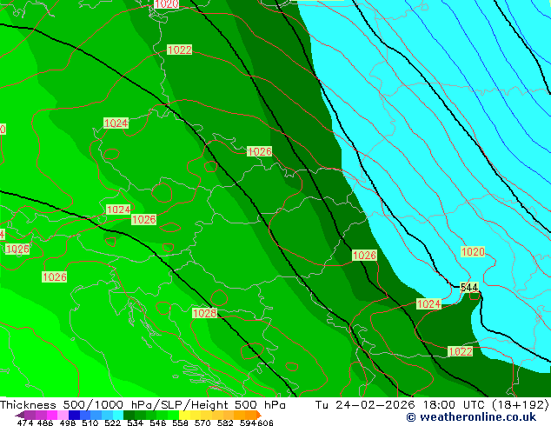Image resolution: width=551 pixels, height=426 pixels.
Task: Click the 1024 isobar label beside the 544 label
Action: (x=428, y=303)
